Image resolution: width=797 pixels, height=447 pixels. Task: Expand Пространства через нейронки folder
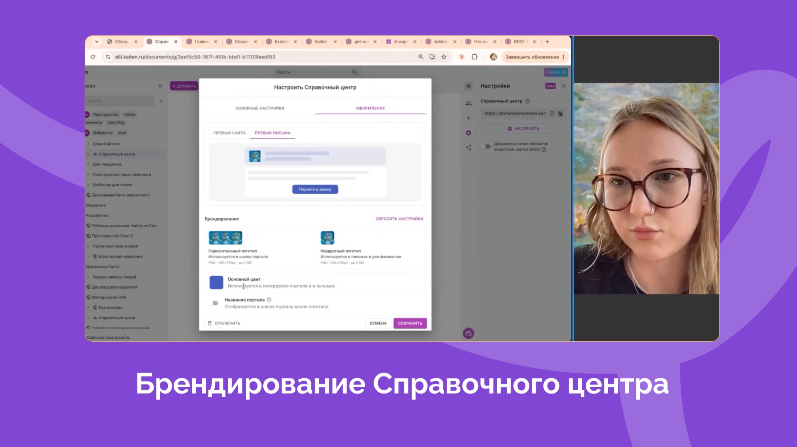coord(88,175)
